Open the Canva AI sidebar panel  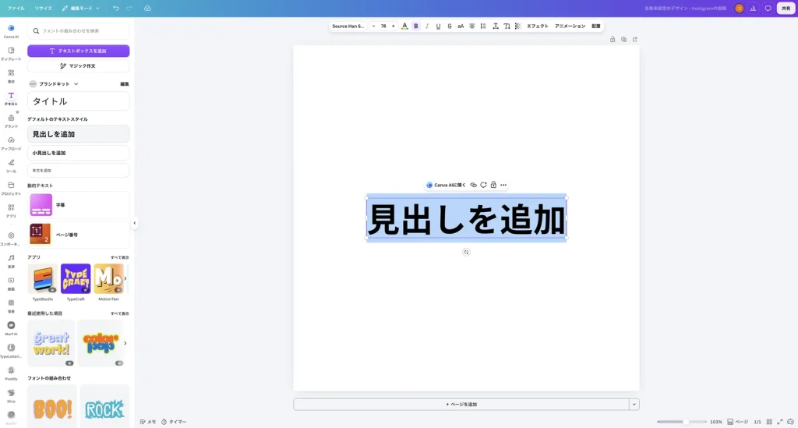11,30
